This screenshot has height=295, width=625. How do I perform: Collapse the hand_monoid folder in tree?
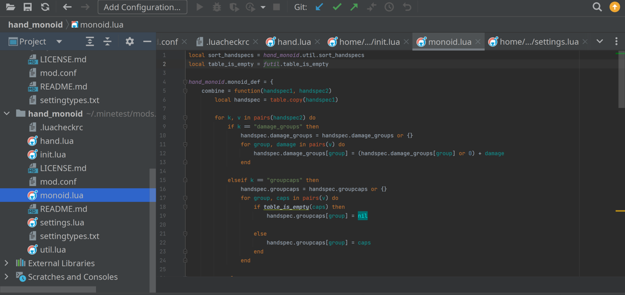7,114
